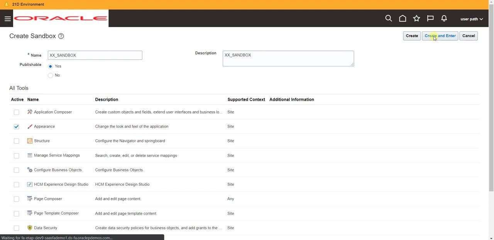This screenshot has width=494, height=240.
Task: Click the Application Composer tool icon
Action: (x=30, y=112)
